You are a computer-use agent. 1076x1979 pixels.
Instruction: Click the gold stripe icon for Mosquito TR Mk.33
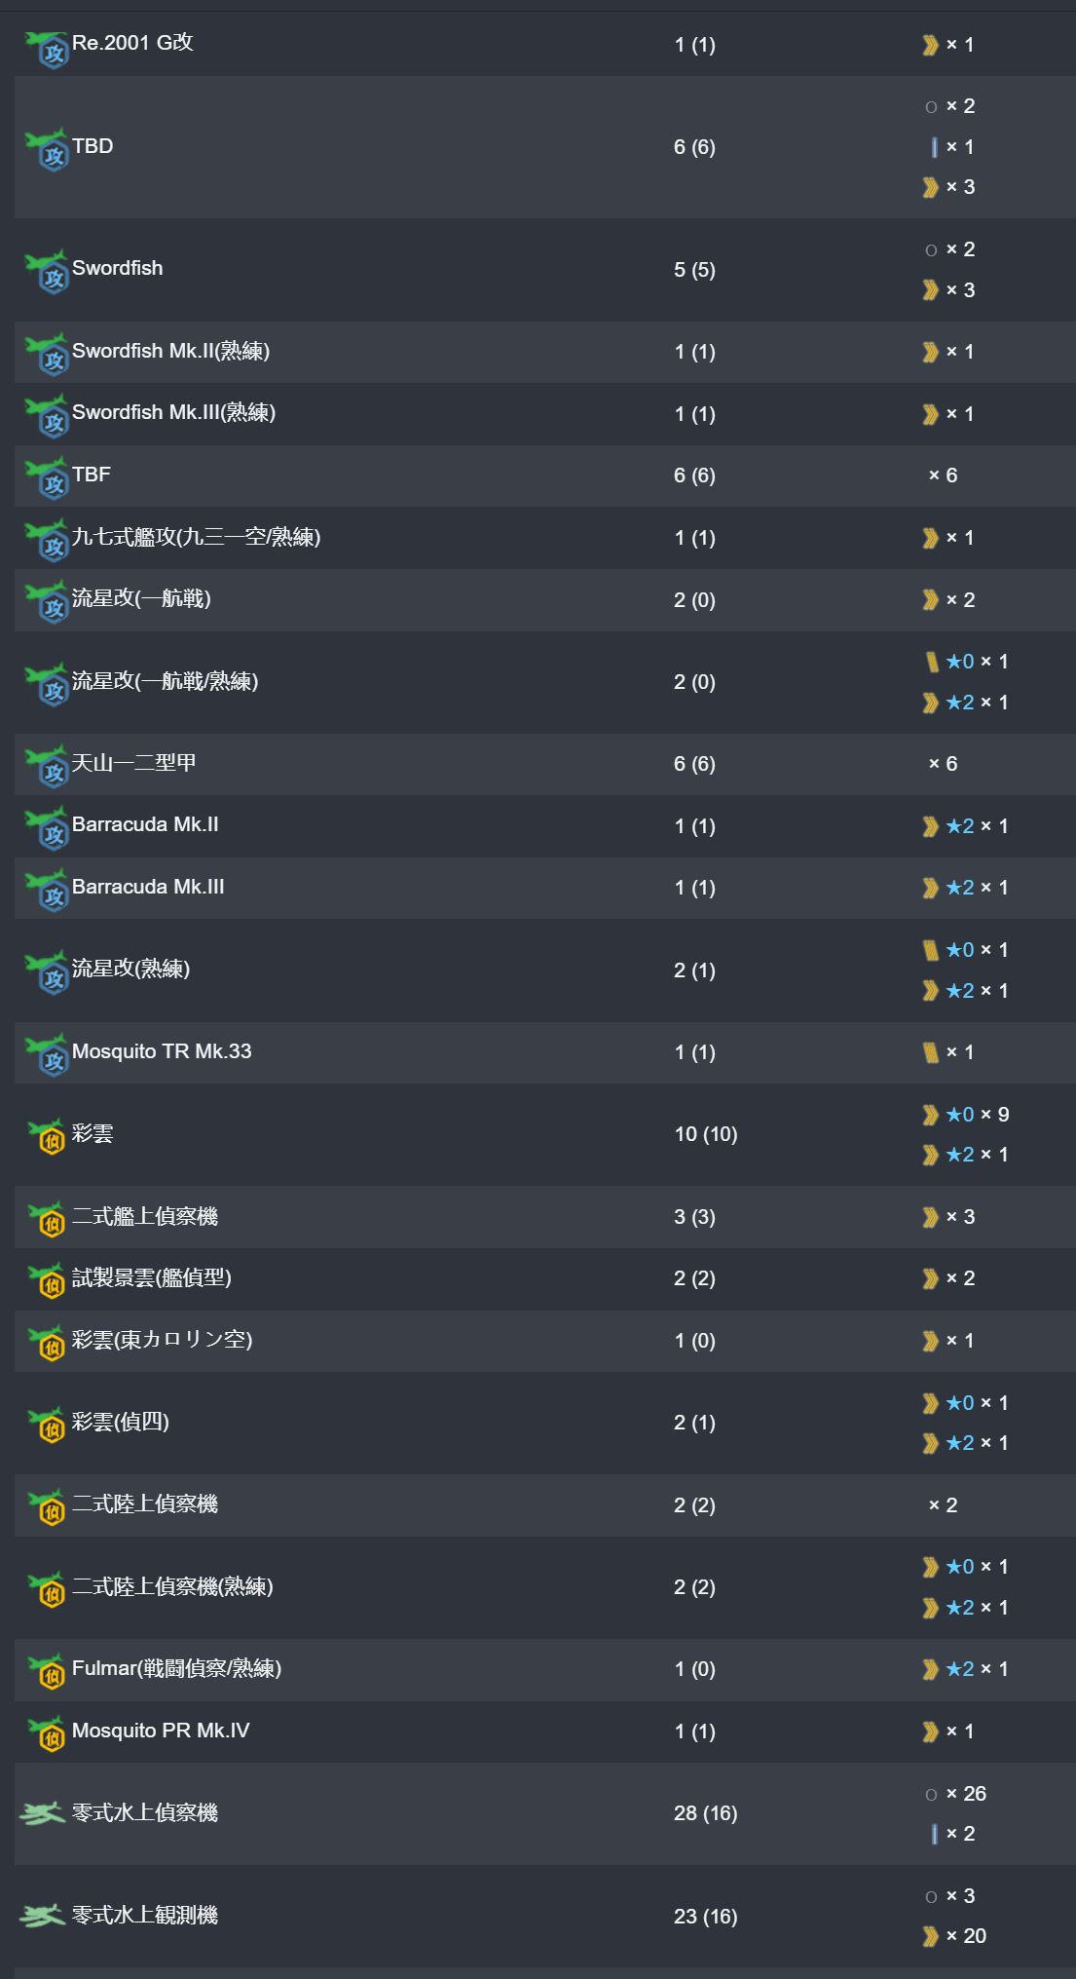pyautogui.click(x=931, y=1052)
